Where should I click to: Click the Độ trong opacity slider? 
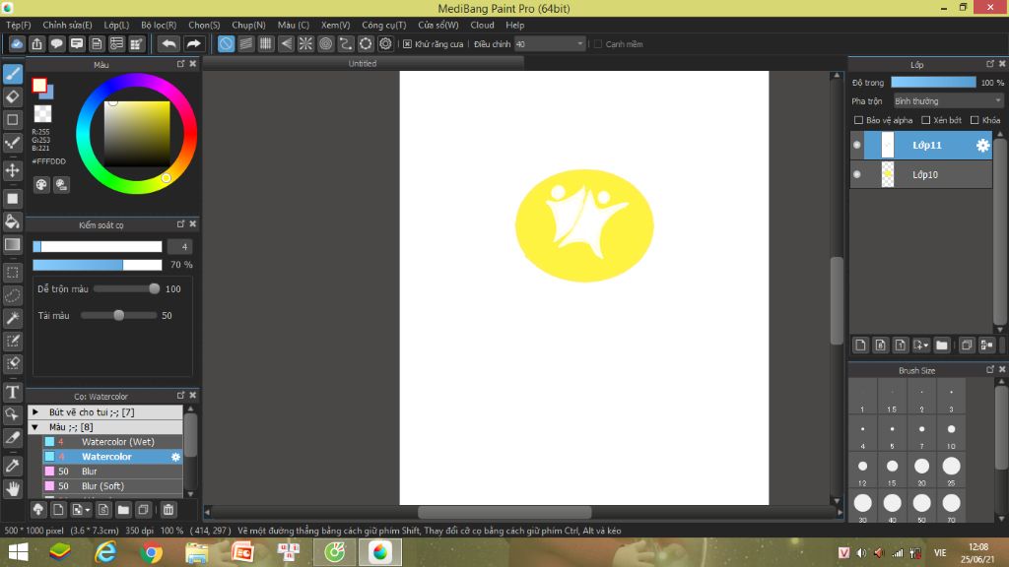[933, 83]
